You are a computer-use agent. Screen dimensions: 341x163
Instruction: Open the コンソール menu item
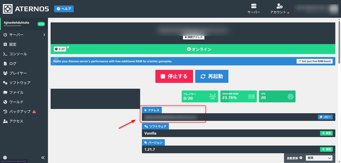(x=24, y=54)
